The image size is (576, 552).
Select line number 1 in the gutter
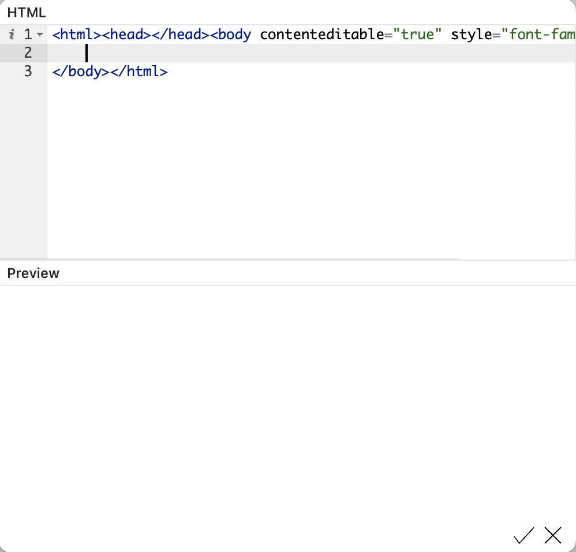28,35
